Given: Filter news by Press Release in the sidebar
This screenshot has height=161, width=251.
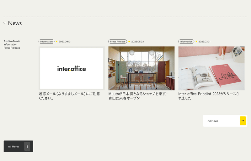Looking at the screenshot, I should coord(12,48).
